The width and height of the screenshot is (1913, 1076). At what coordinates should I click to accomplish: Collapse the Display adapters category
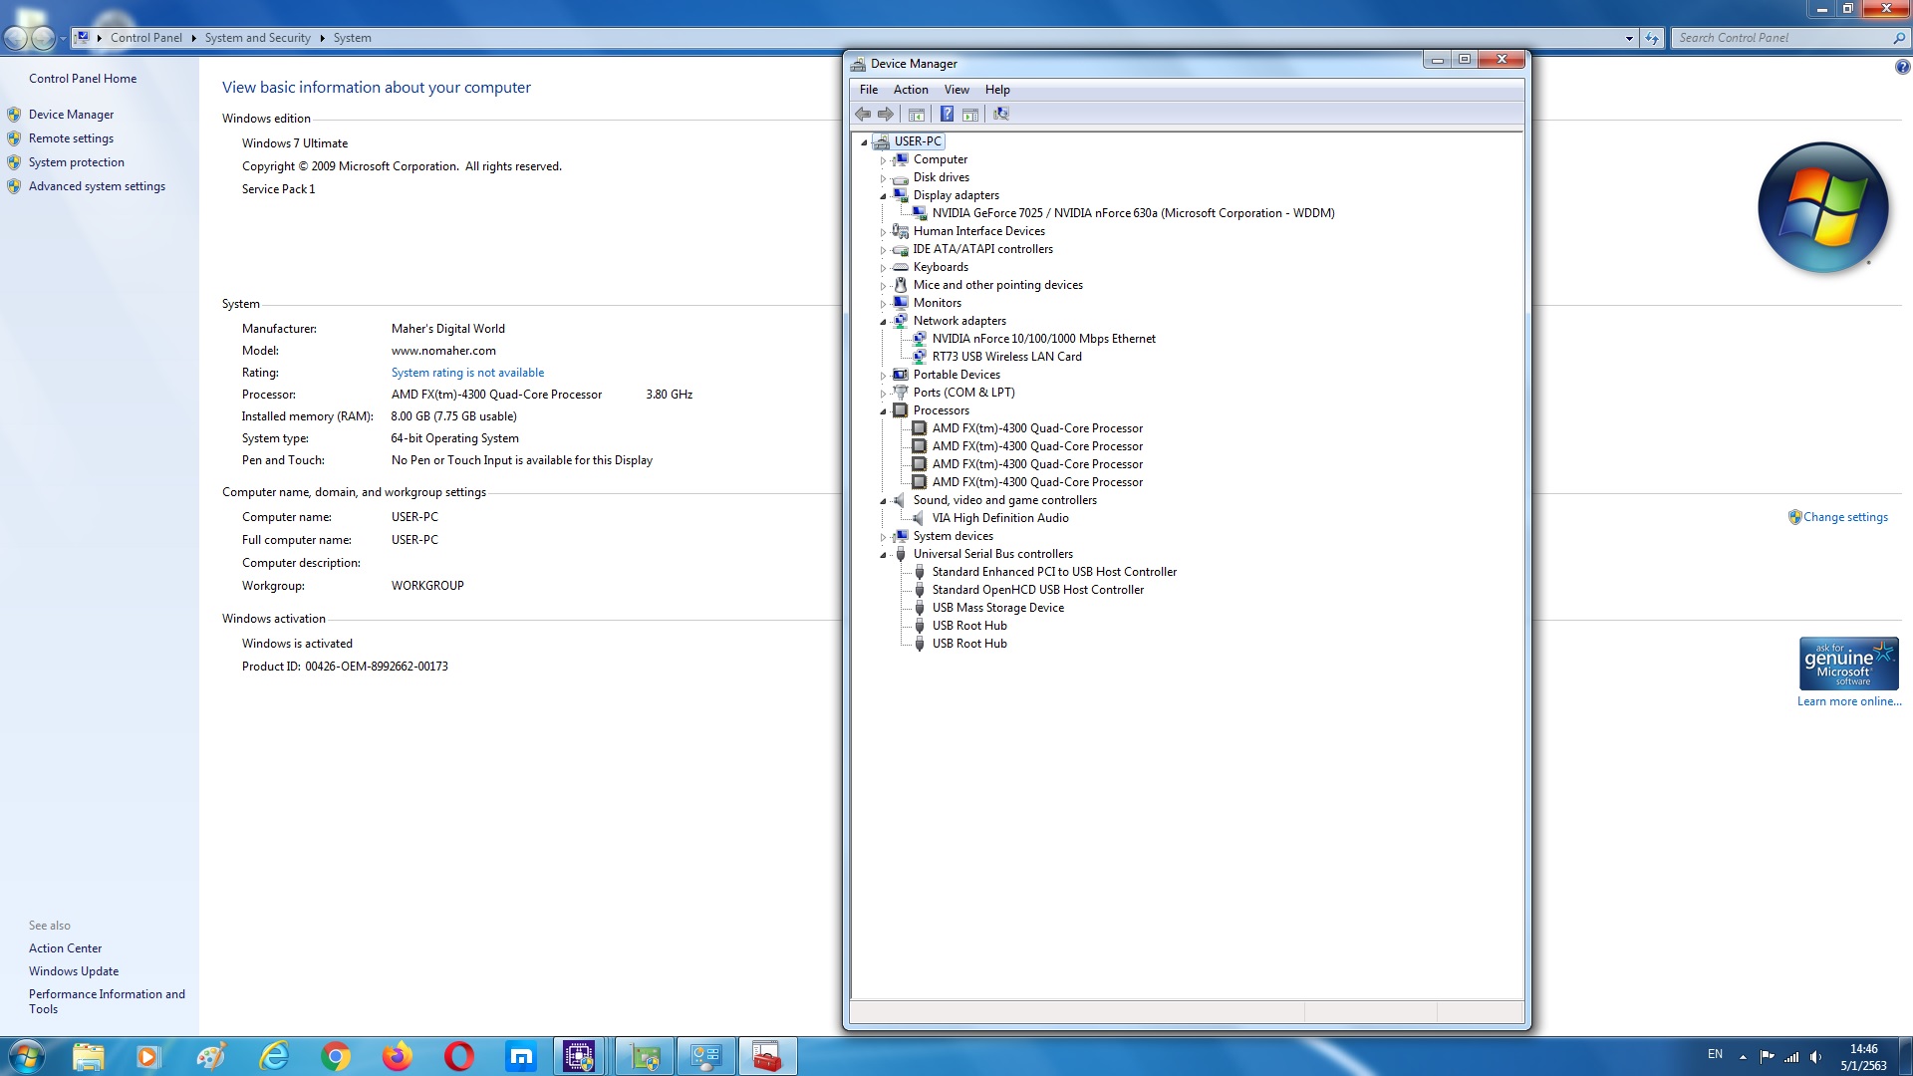pyautogui.click(x=883, y=196)
